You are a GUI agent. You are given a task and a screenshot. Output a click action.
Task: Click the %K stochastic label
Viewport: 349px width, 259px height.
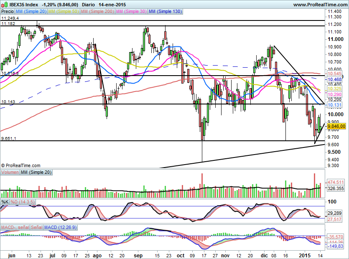coord(5,202)
